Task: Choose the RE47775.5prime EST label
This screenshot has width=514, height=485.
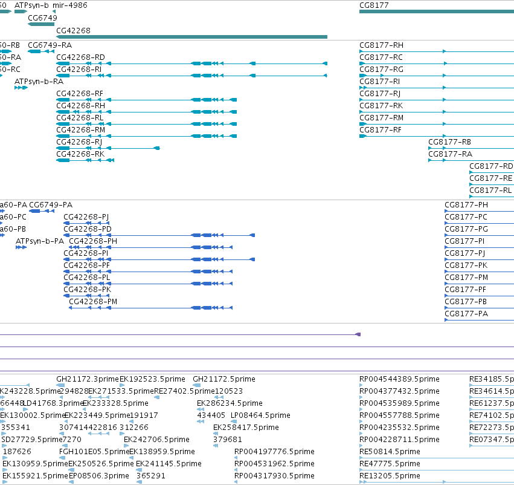Action: click(x=390, y=464)
